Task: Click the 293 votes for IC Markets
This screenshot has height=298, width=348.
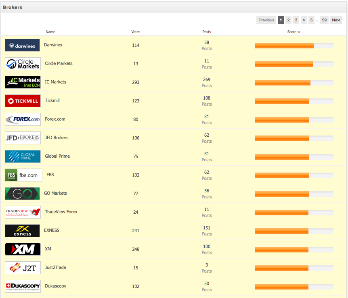Action: coord(136,82)
